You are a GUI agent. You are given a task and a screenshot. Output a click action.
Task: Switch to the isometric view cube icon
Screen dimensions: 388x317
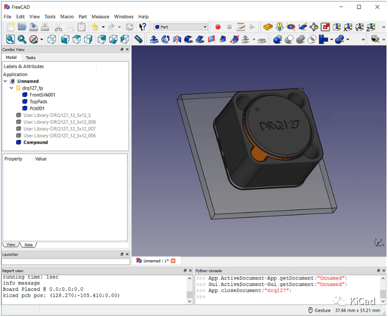click(51, 39)
